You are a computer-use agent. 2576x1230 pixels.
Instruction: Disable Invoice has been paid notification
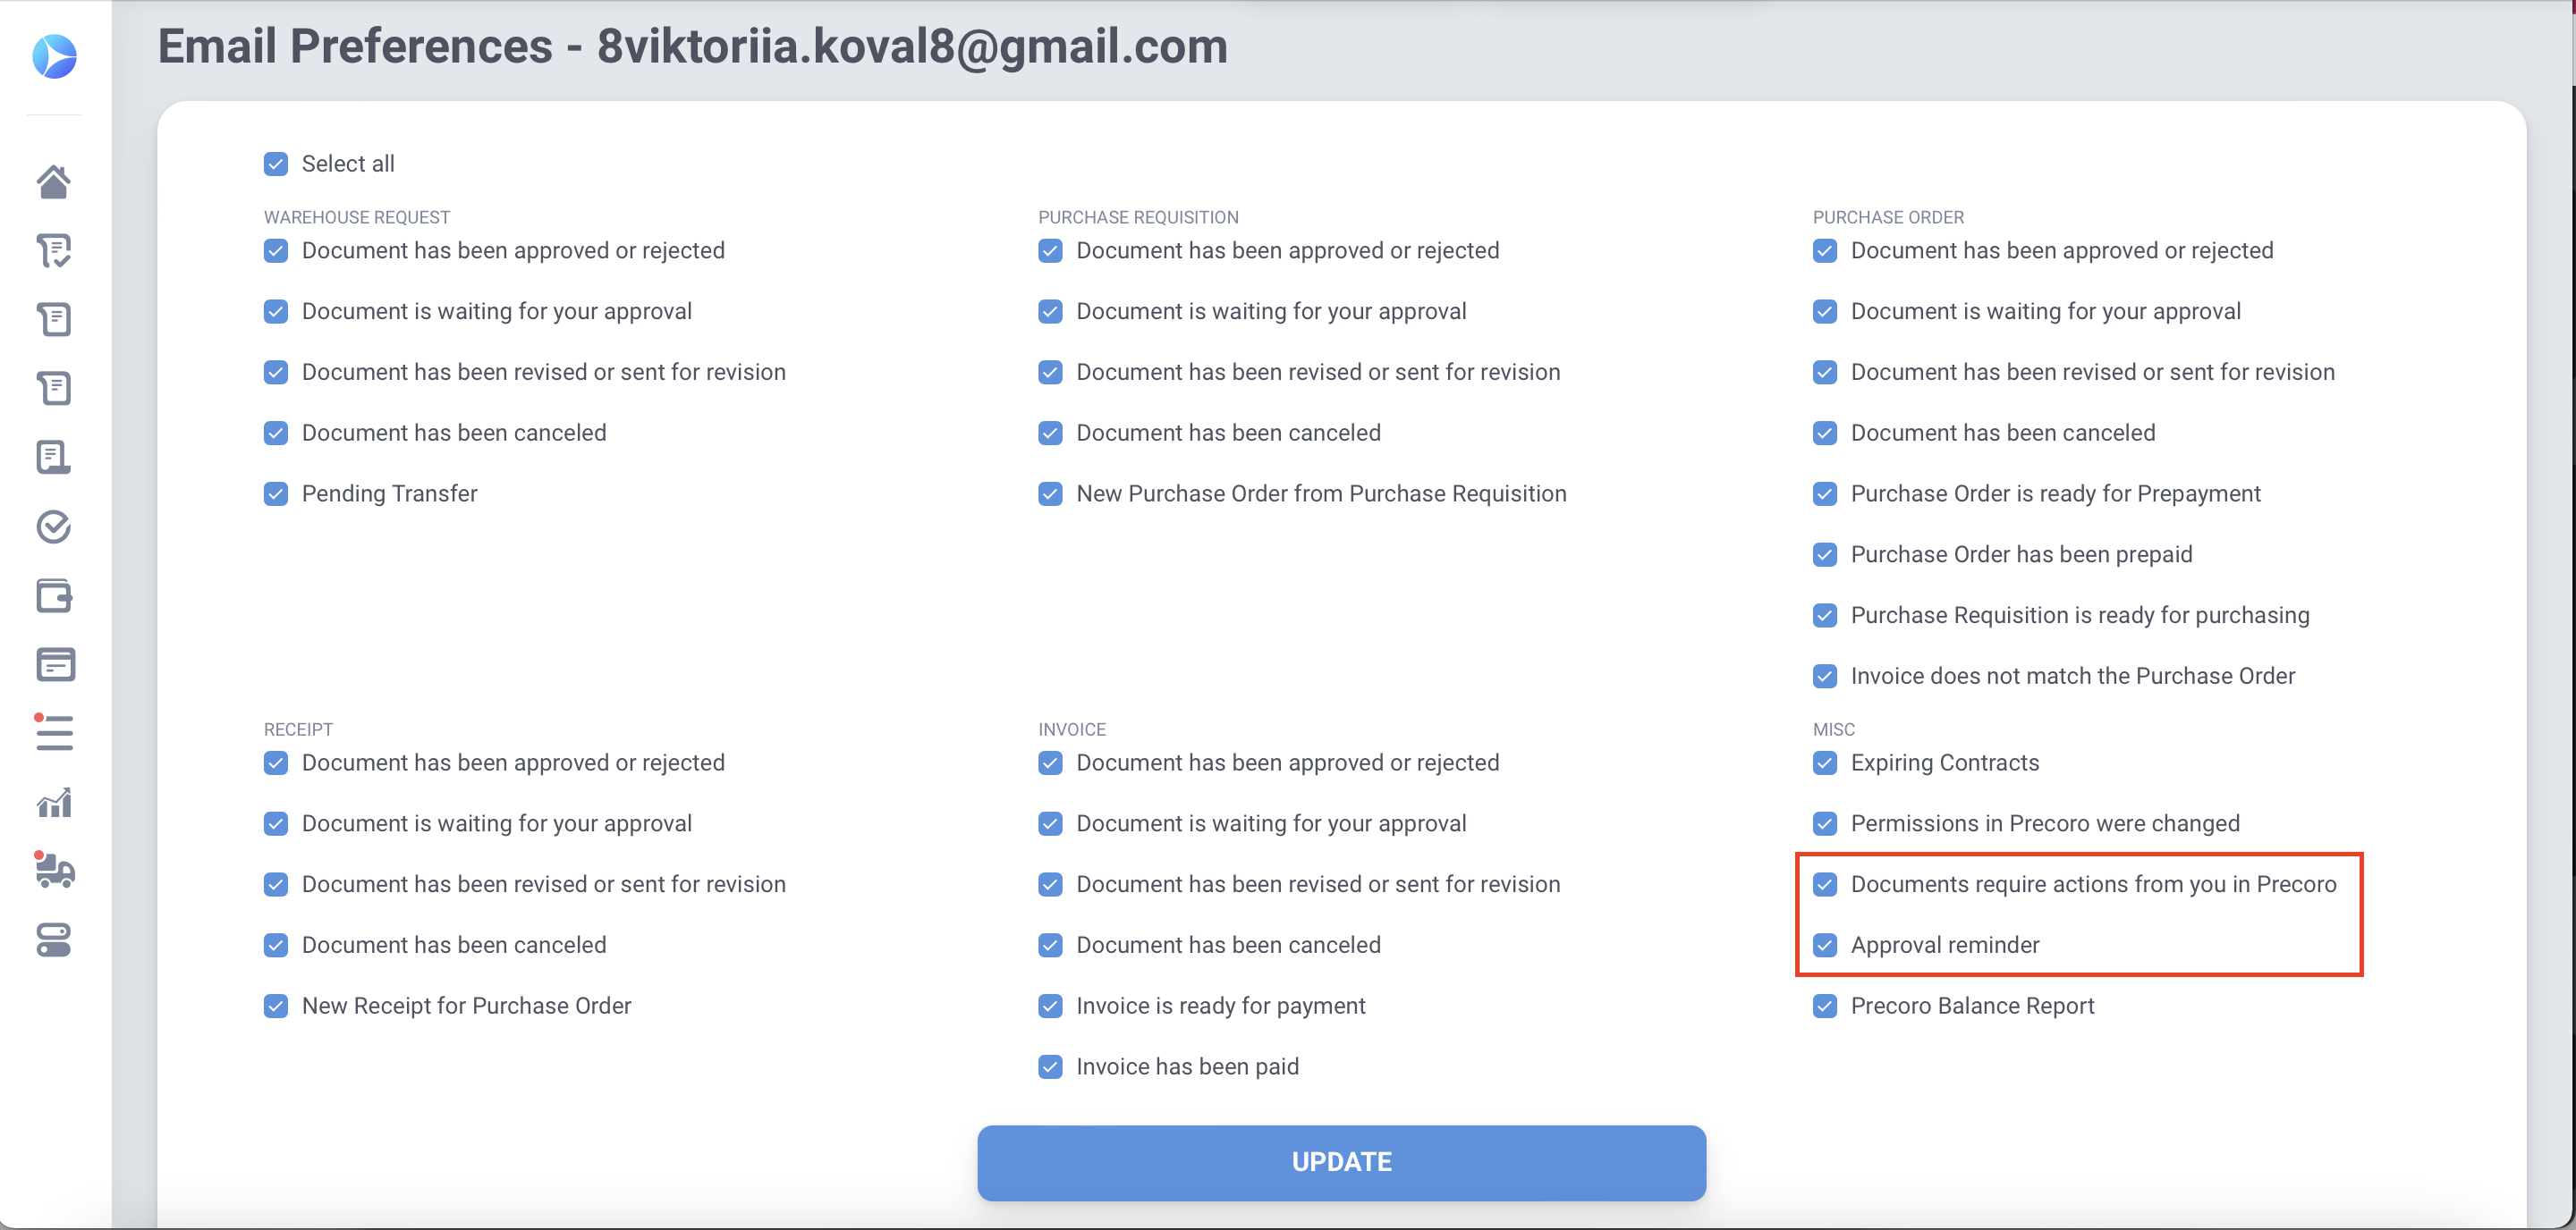click(x=1050, y=1067)
